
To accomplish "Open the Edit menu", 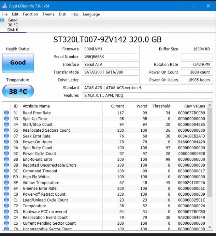I will (x=15, y=14).
